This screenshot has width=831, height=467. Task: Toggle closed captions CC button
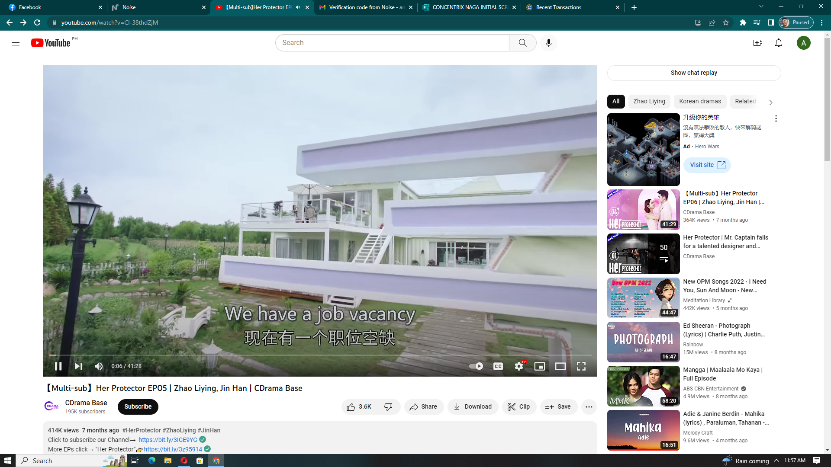[498, 366]
